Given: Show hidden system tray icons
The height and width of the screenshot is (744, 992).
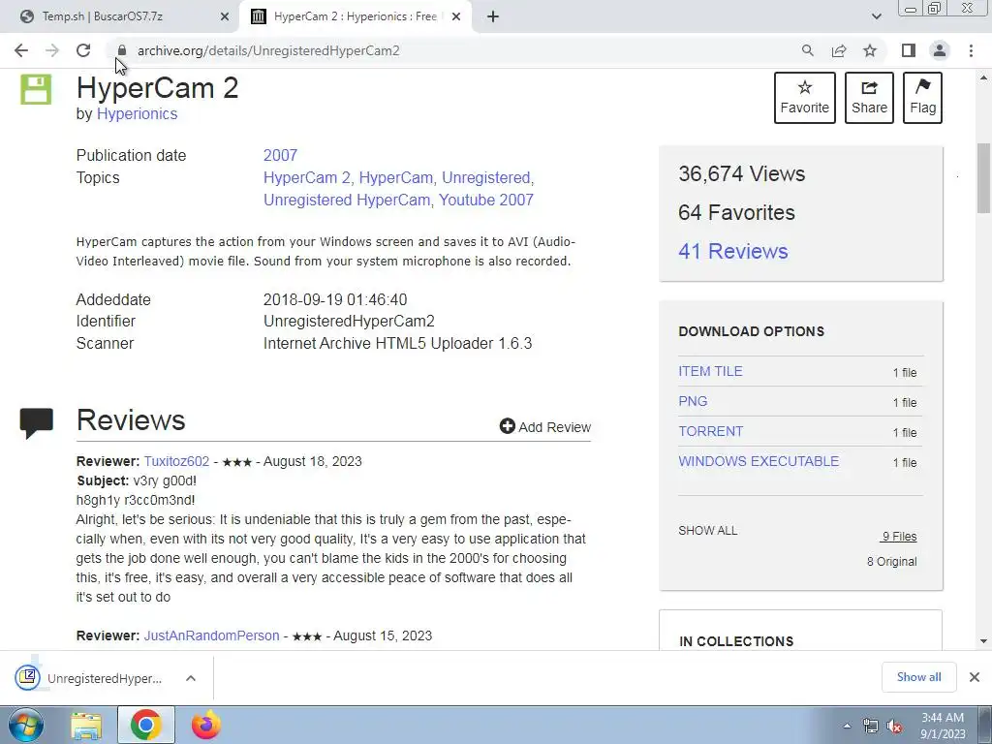Looking at the screenshot, I should (x=847, y=726).
